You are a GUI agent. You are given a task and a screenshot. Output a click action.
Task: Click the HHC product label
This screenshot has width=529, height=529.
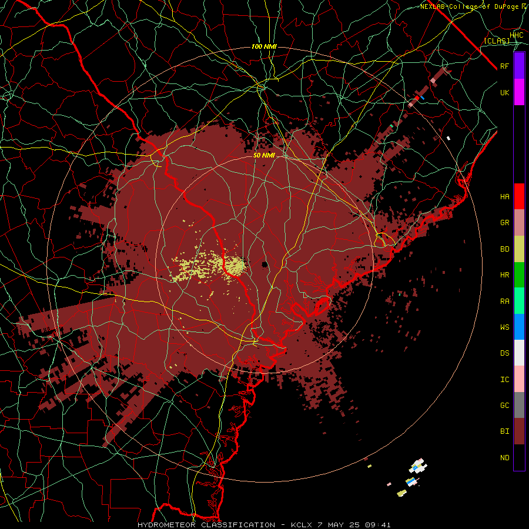click(517, 35)
